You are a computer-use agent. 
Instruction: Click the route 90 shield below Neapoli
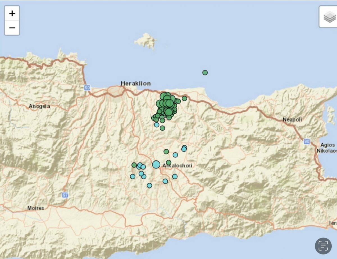307,141
